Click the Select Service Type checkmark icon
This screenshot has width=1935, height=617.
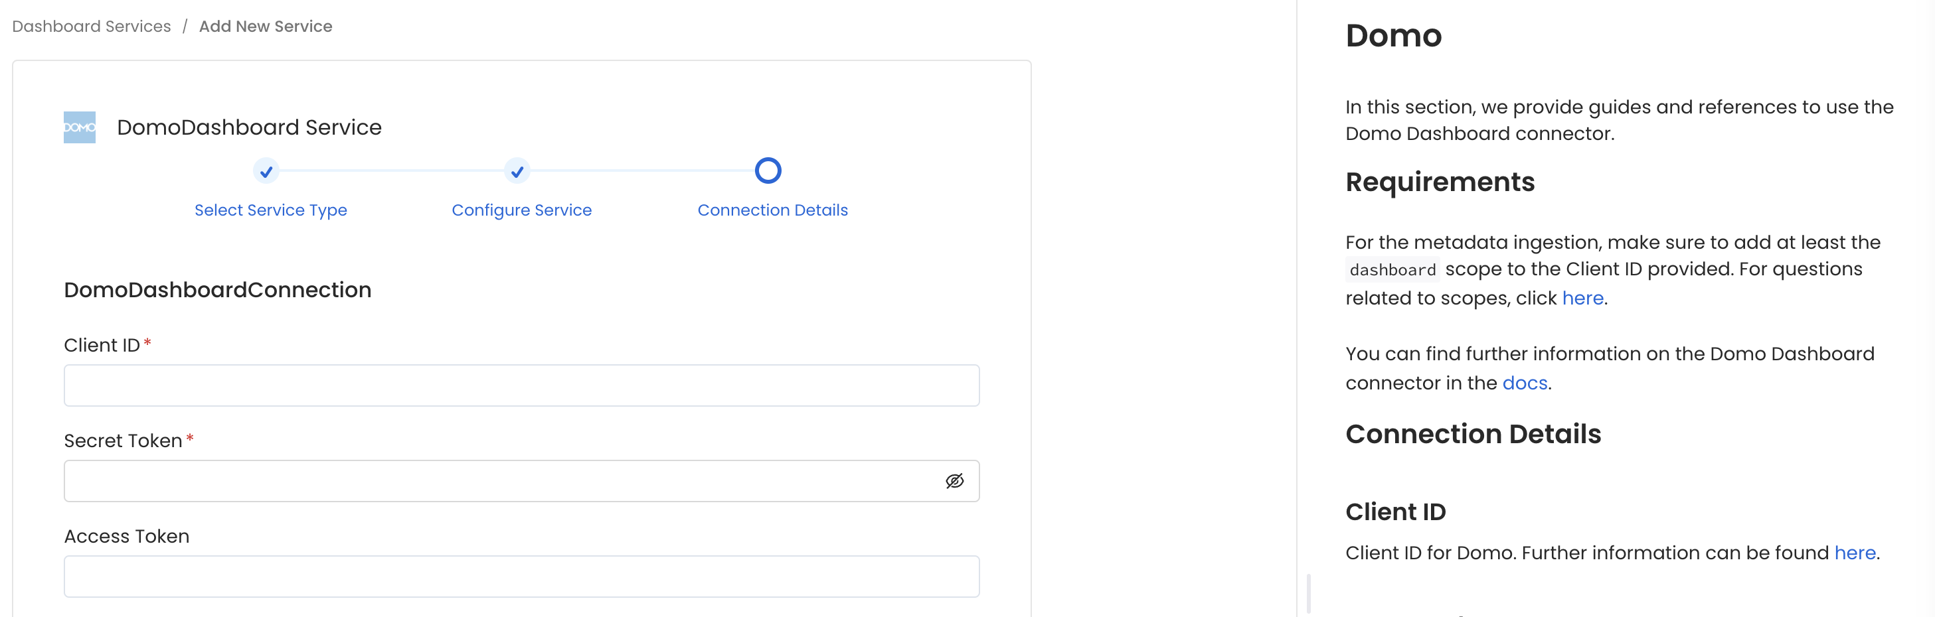click(267, 171)
